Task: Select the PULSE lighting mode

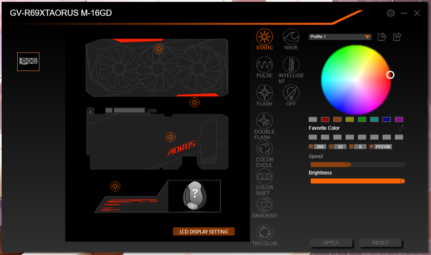Action: click(264, 67)
